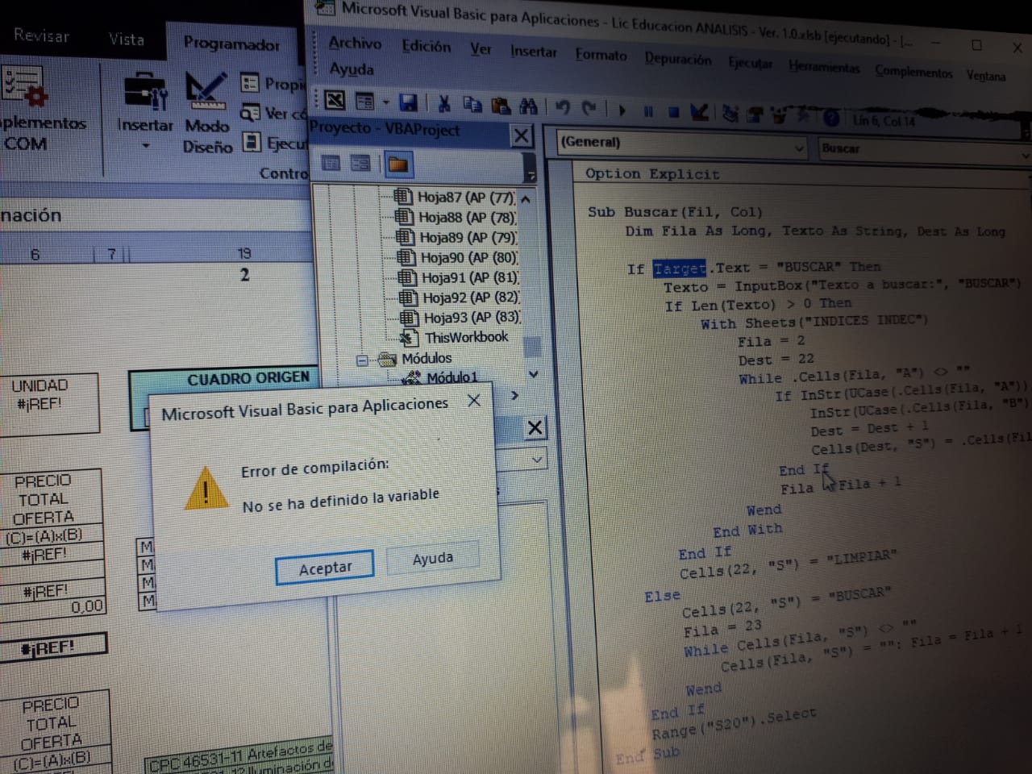This screenshot has height=774, width=1032.
Task: Click the Redo arrow icon
Action: (589, 108)
